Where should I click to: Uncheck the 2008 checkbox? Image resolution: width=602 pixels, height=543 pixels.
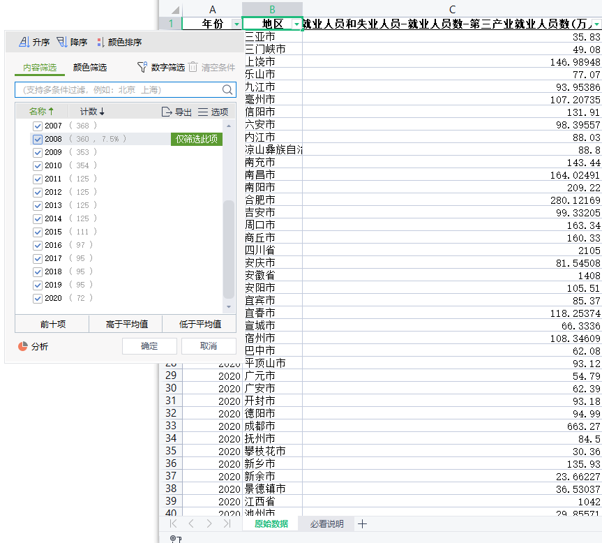[x=37, y=139]
